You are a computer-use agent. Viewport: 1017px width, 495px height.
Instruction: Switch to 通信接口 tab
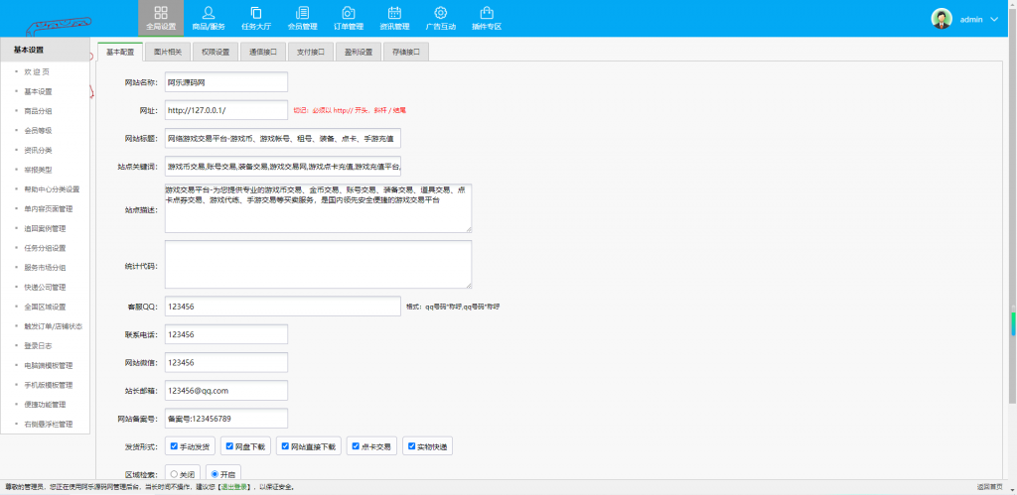coord(263,53)
